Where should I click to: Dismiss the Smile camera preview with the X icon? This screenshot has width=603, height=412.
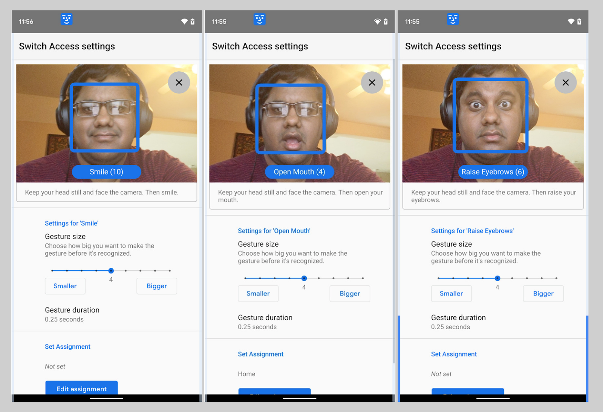click(x=179, y=83)
